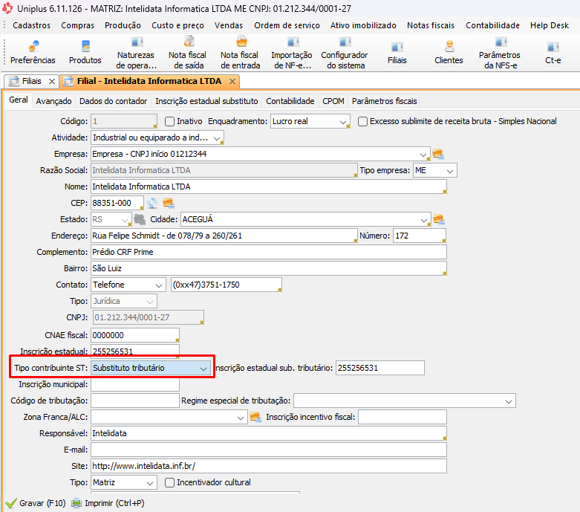Click into the Bairro field
Image resolution: width=580 pixels, height=512 pixels.
point(269,269)
